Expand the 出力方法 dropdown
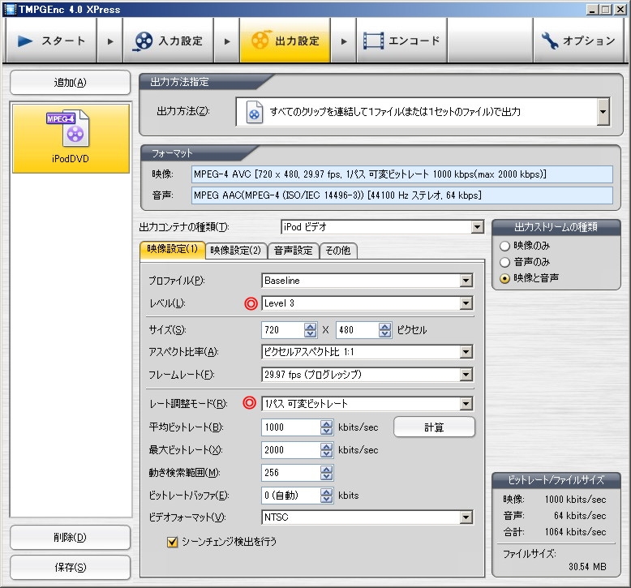This screenshot has height=588, width=631. [x=603, y=111]
